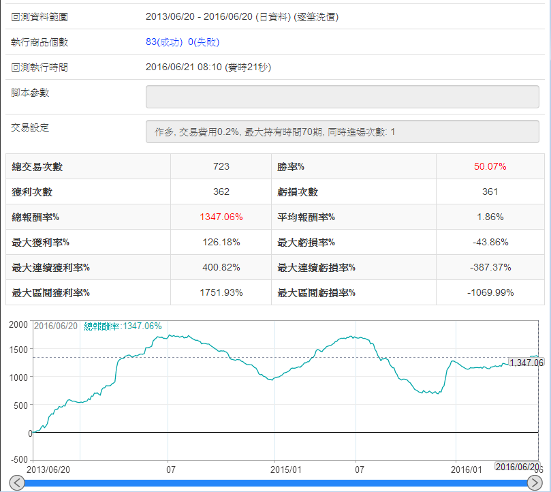Click the 最大連續虧損率% value -387.37%
Screen dimensions: 551x492
click(490, 267)
